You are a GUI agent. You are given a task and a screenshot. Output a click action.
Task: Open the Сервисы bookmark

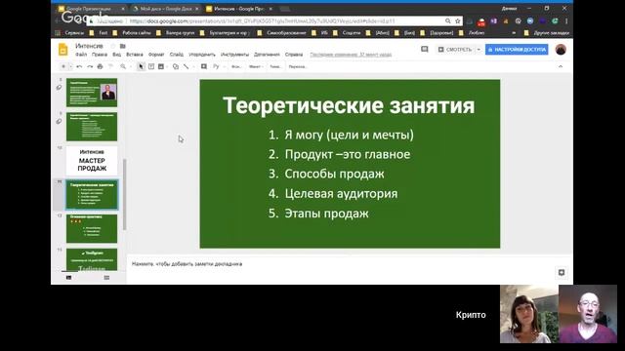click(x=70, y=33)
